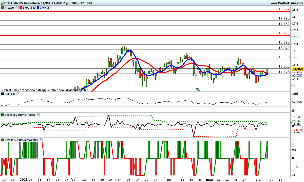Viewport: 304px width, 182px height.
Task: Click the 52,958 RSI value tag
Action: coord(297,102)
